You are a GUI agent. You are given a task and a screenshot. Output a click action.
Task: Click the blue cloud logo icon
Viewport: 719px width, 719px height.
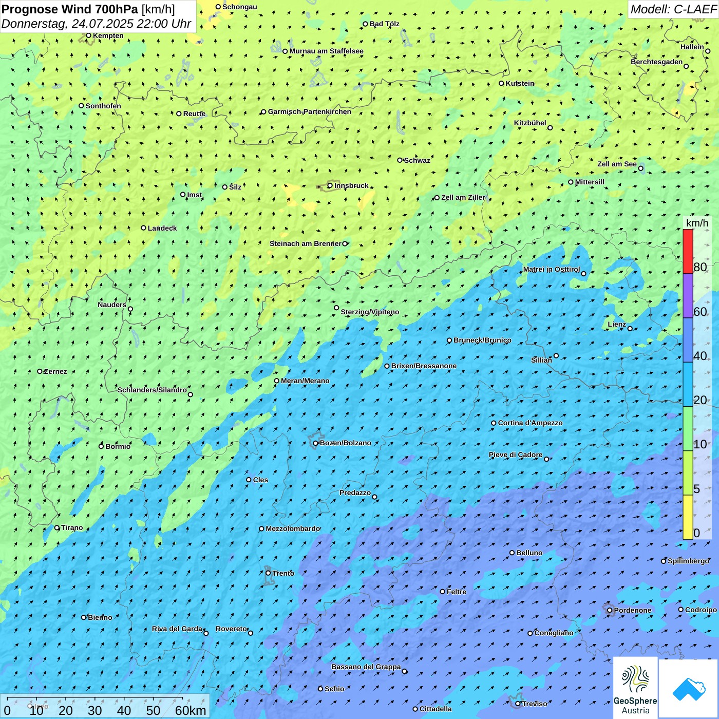click(689, 689)
